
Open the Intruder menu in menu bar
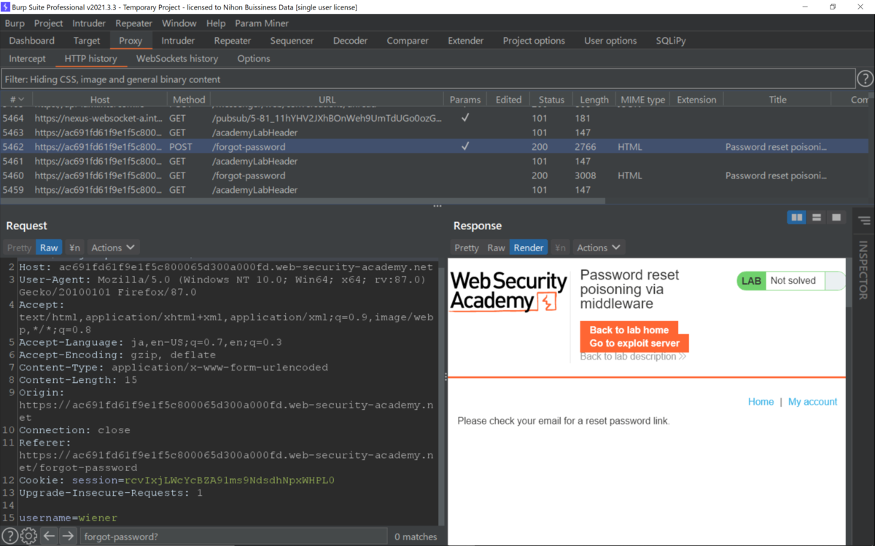(x=89, y=23)
